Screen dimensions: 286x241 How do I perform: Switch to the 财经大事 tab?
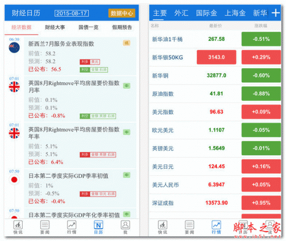tap(55, 27)
